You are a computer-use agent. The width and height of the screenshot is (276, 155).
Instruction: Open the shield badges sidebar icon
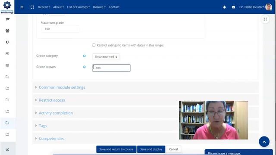click(x=7, y=42)
